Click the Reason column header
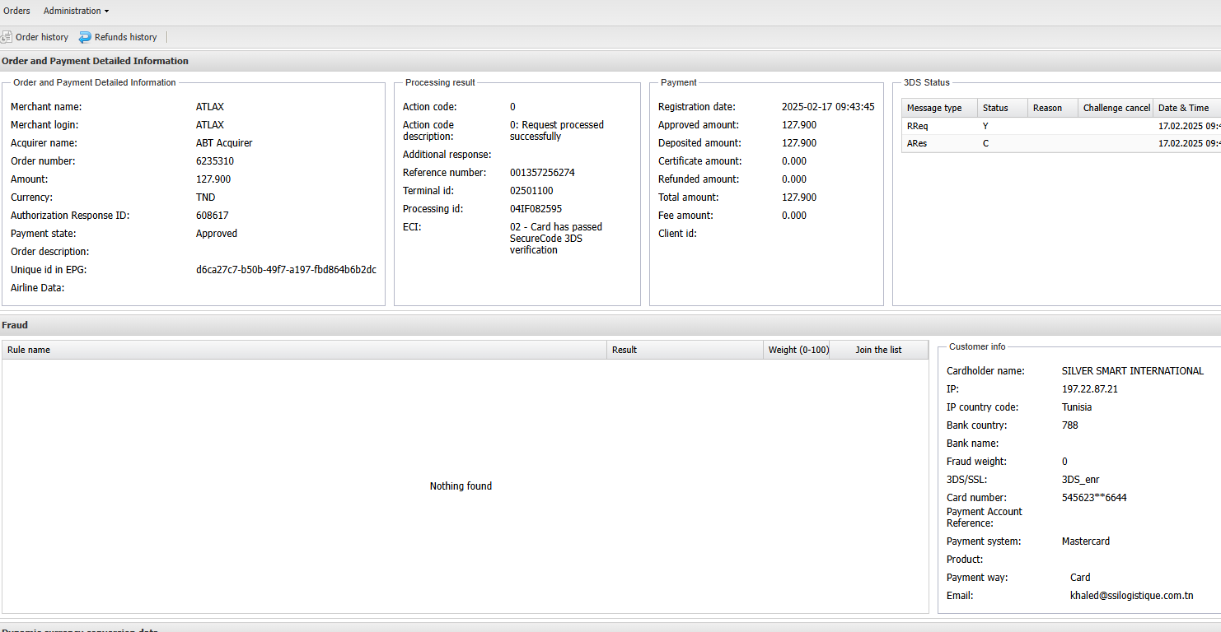The height and width of the screenshot is (632, 1221). coord(1052,108)
